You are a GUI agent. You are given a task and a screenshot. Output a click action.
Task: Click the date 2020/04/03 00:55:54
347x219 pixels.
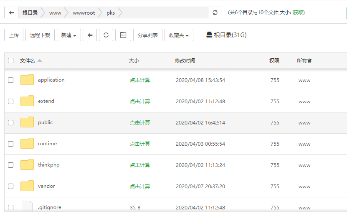pos(200,144)
